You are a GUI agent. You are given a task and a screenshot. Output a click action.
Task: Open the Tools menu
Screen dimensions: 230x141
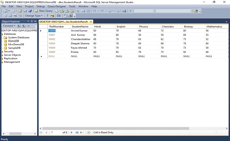coord(72,6)
